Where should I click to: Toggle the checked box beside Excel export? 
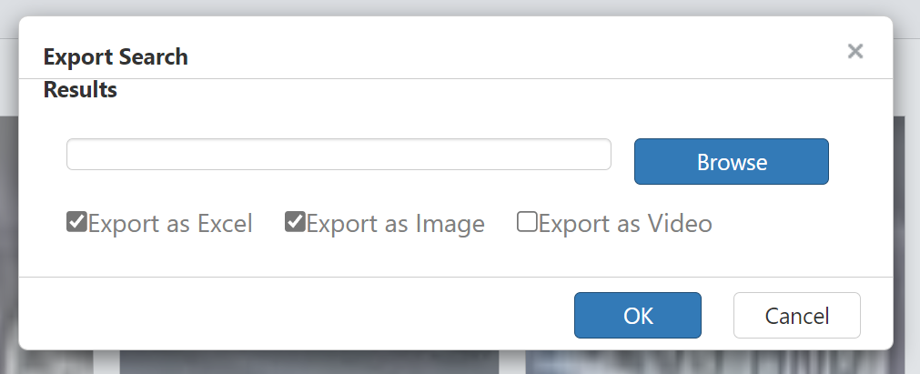76,222
